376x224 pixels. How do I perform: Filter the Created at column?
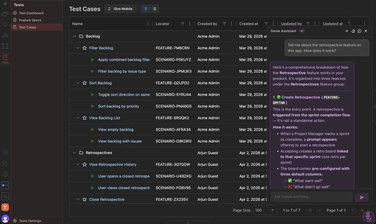coord(266,24)
